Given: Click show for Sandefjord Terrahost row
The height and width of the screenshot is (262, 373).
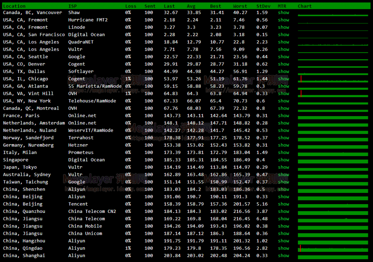Looking at the screenshot, I should tap(283, 138).
